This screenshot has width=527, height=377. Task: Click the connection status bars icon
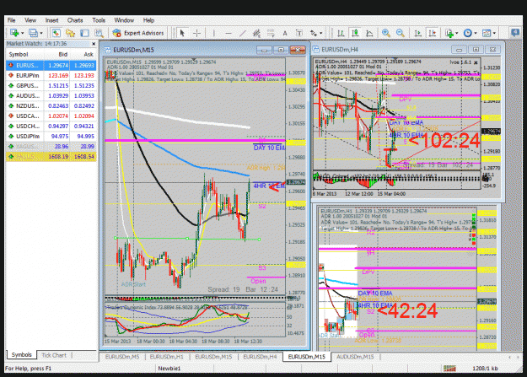[x=449, y=369]
